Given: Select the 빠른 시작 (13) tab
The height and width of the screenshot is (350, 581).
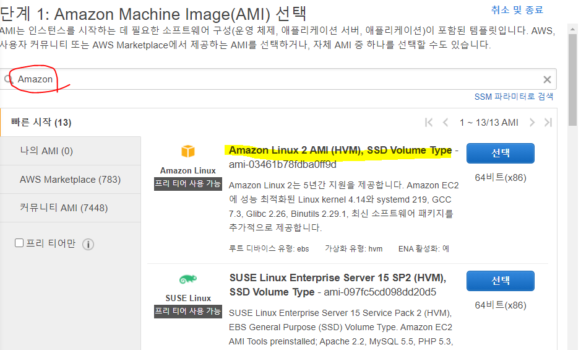Looking at the screenshot, I should click(71, 123).
